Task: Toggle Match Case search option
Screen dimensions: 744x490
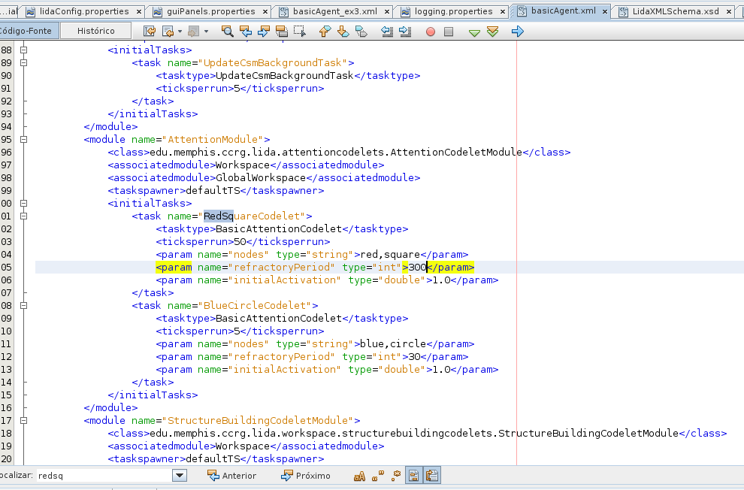Action: click(x=360, y=476)
